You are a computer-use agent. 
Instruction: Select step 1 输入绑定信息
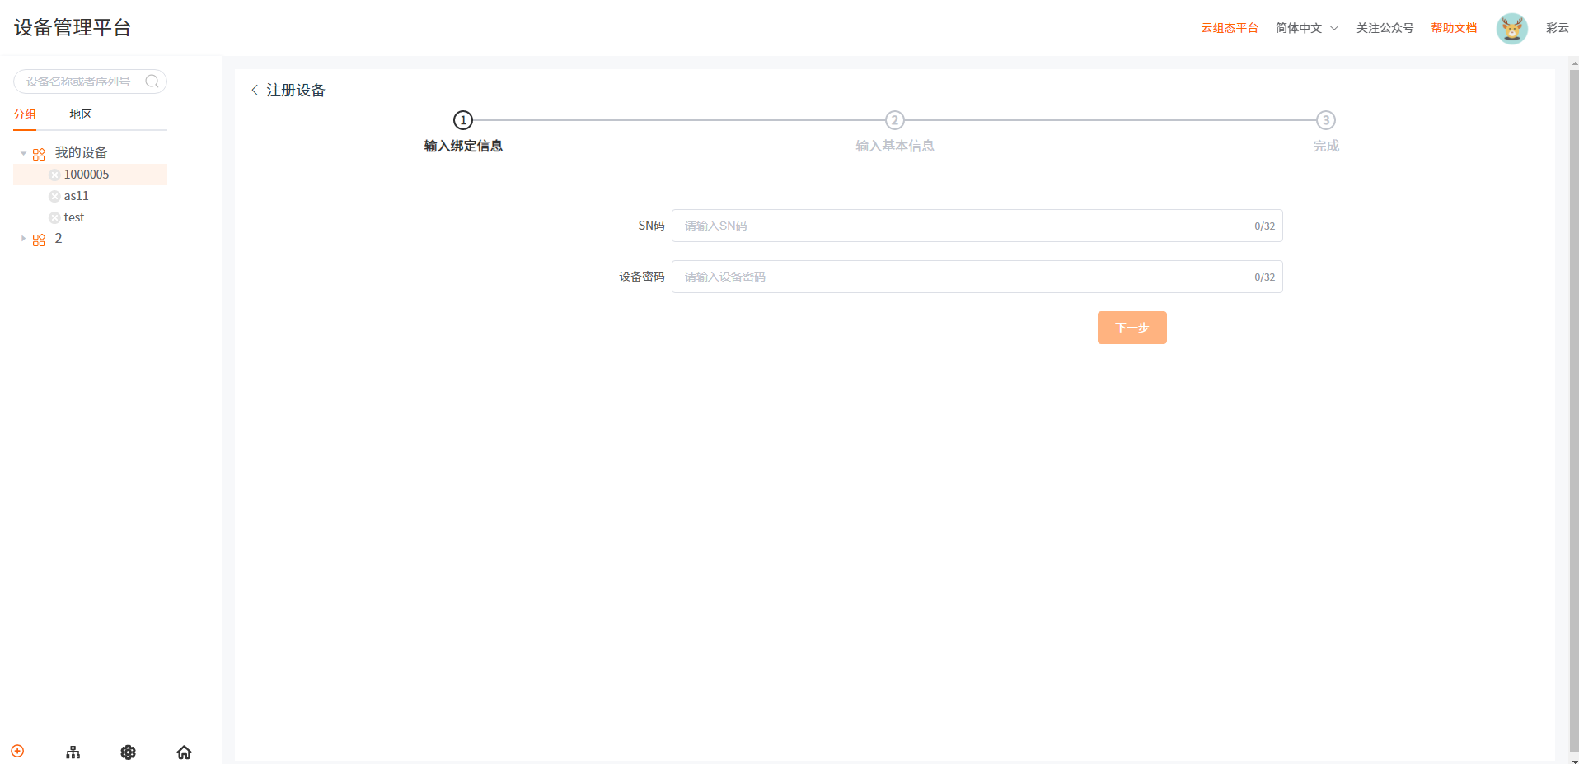click(463, 132)
